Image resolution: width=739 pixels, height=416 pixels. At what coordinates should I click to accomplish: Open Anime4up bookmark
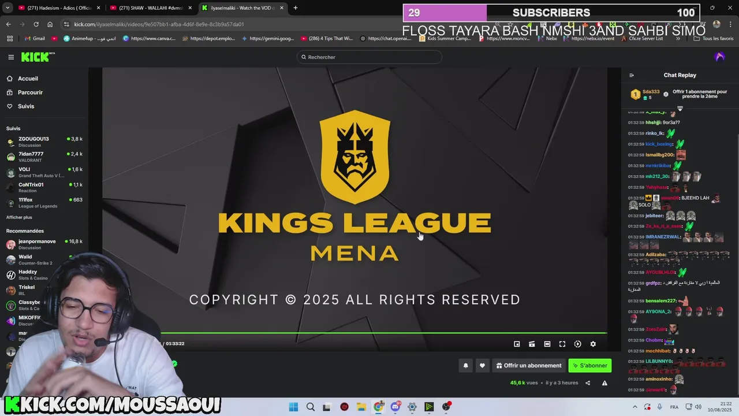89,39
